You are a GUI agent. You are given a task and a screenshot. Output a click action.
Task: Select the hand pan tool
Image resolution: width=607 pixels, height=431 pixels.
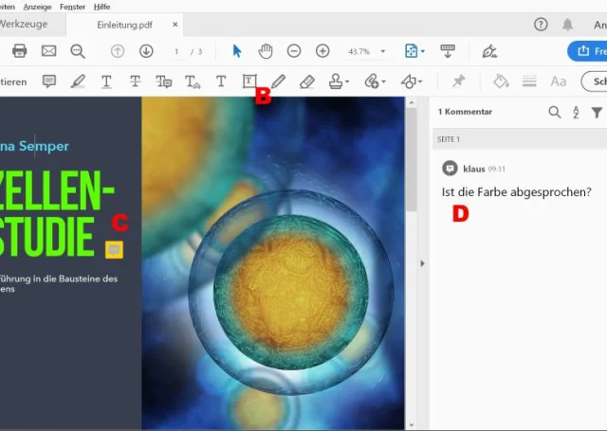pos(266,50)
